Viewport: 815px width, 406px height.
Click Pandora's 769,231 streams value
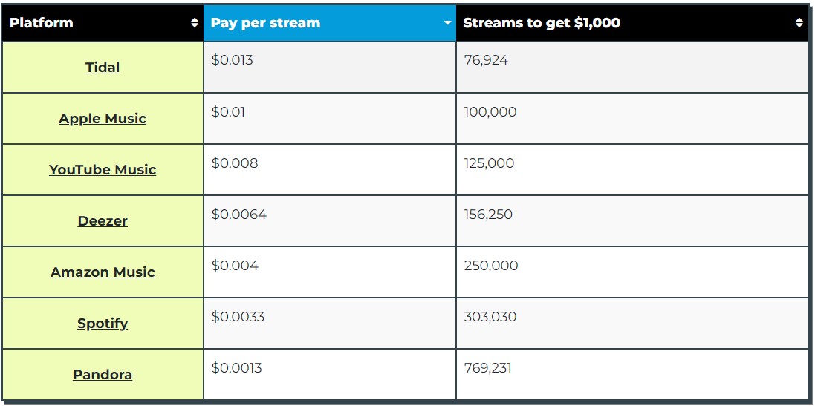488,368
